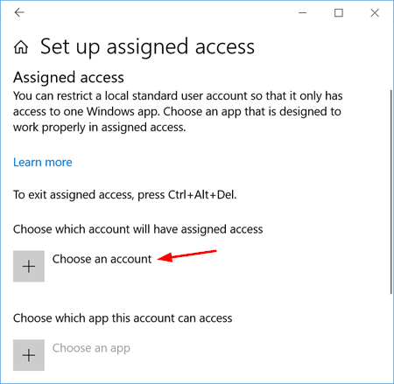Screen dimensions: 394x384
Task: Go back using the back arrow
Action: click(19, 12)
